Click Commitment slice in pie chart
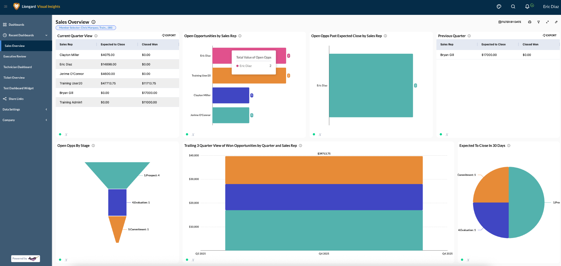 tap(495, 189)
